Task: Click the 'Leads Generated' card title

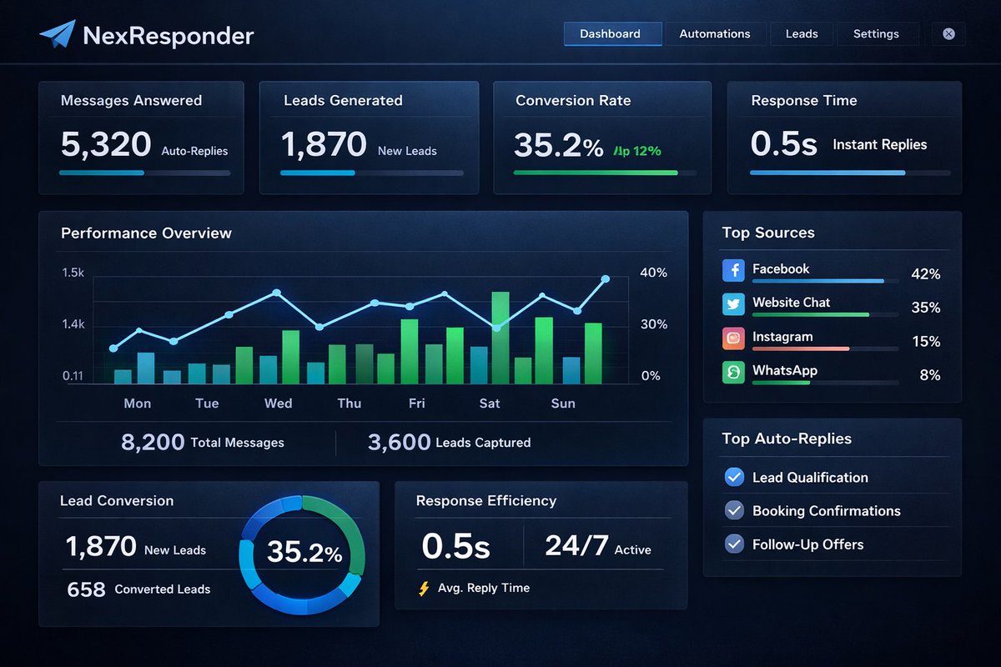Action: pos(343,100)
